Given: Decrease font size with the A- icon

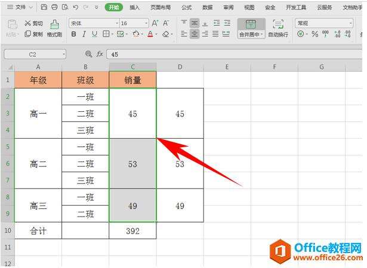Looking at the screenshot, I should coord(166,23).
